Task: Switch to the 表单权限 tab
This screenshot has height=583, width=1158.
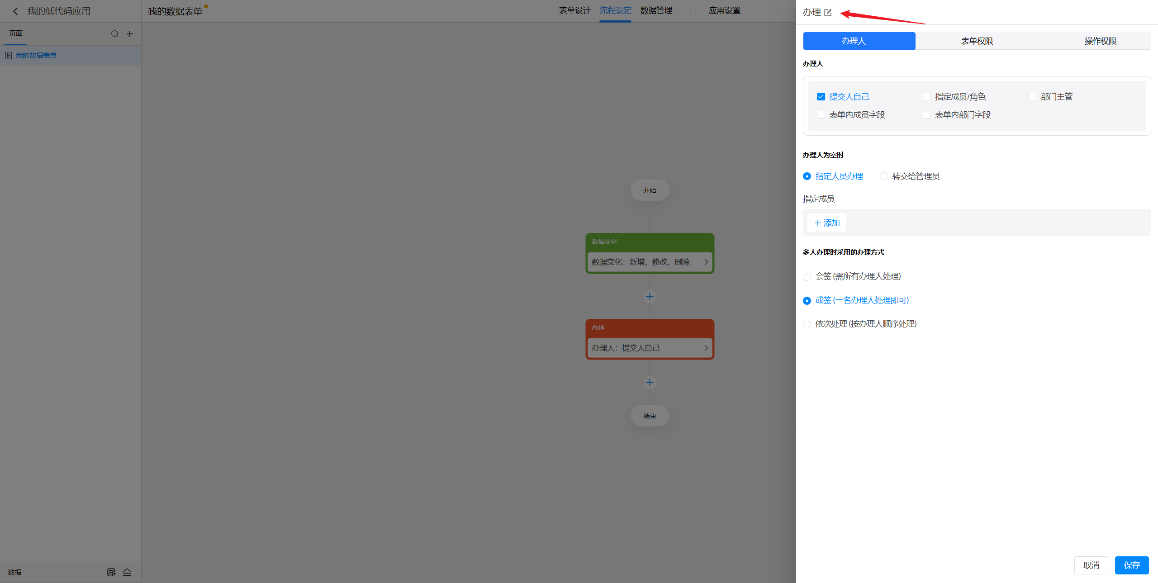Action: (x=977, y=41)
